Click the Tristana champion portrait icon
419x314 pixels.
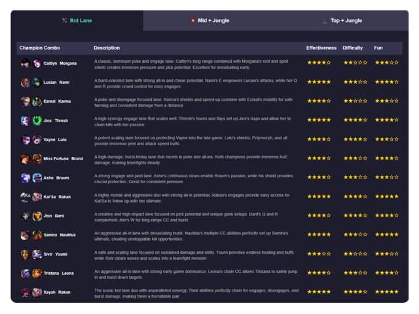pyautogui.click(x=26, y=273)
